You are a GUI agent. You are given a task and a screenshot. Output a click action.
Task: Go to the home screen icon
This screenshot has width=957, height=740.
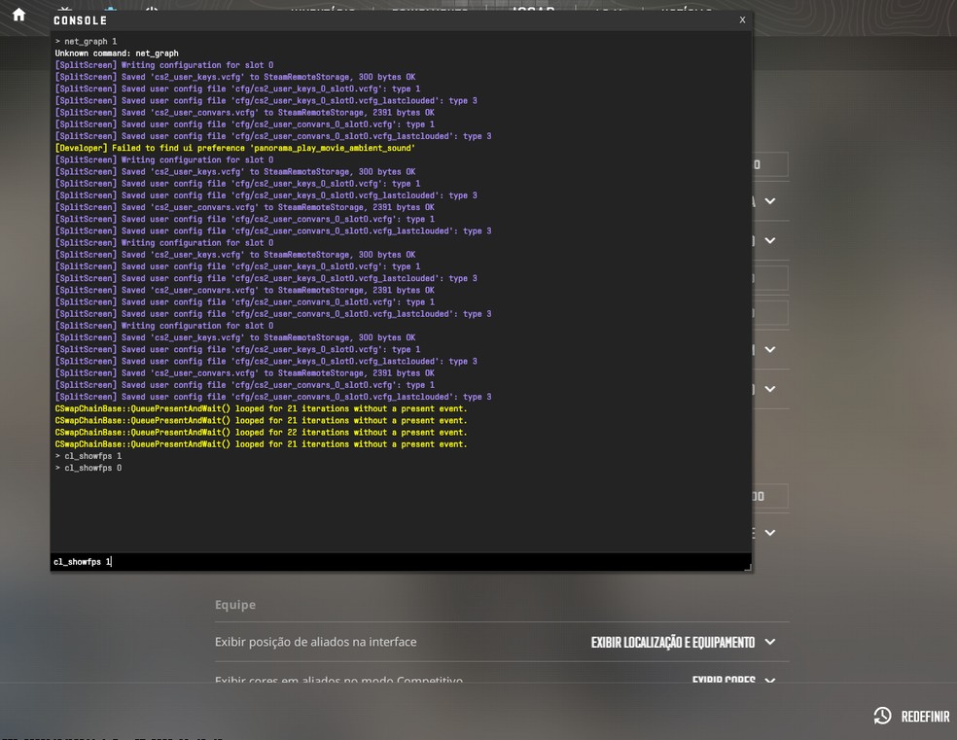(18, 15)
